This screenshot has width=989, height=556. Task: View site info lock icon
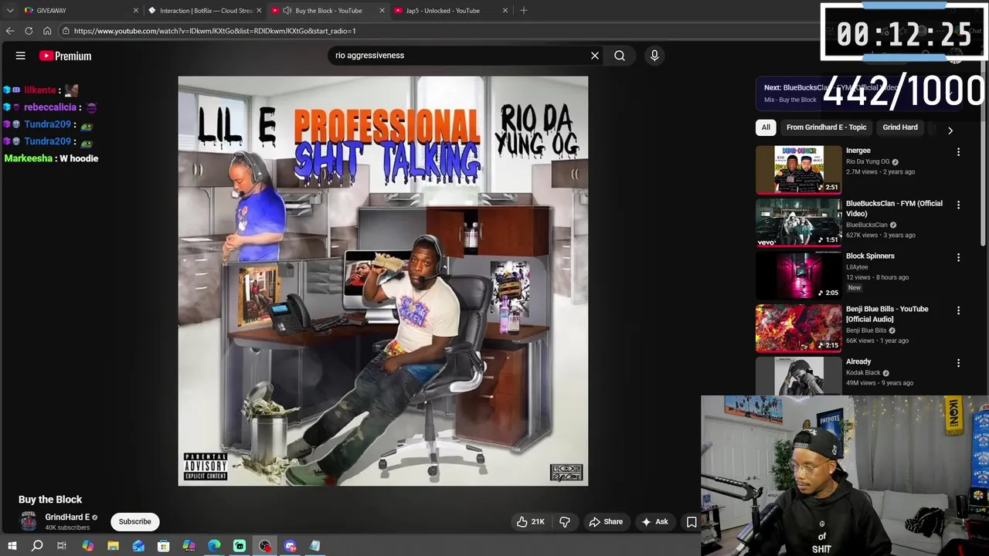[x=66, y=31]
